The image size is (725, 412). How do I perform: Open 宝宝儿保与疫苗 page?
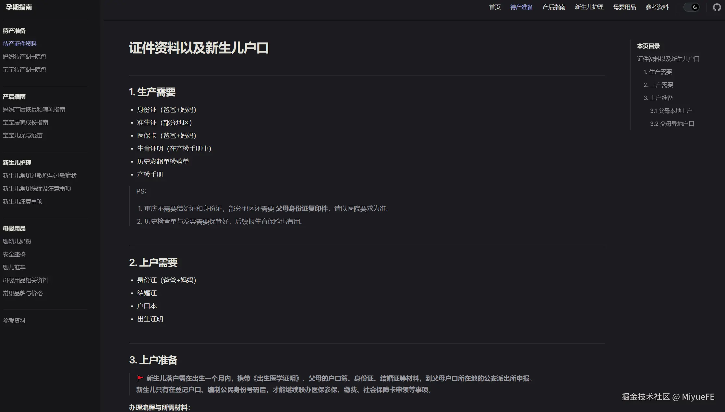coord(22,135)
